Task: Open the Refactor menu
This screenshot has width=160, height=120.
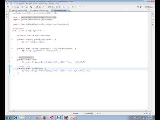Action: tap(22, 4)
